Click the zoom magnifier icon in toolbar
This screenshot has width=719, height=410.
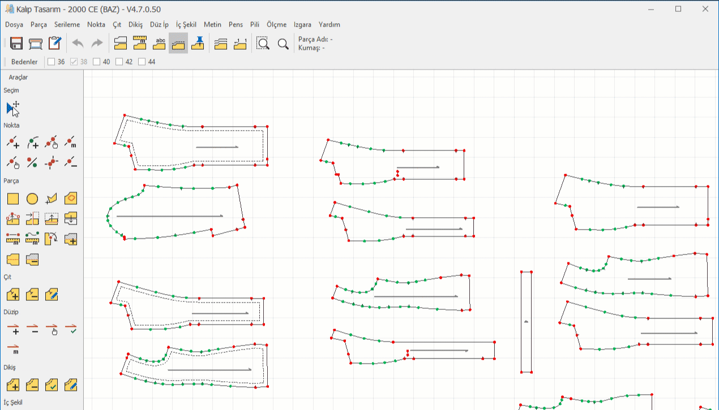click(283, 44)
